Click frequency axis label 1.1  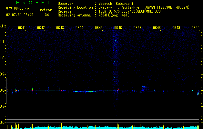tap(3, 42)
